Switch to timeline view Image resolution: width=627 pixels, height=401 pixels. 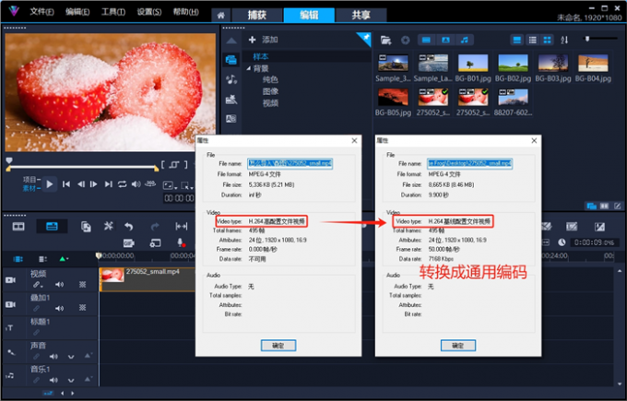click(52, 227)
